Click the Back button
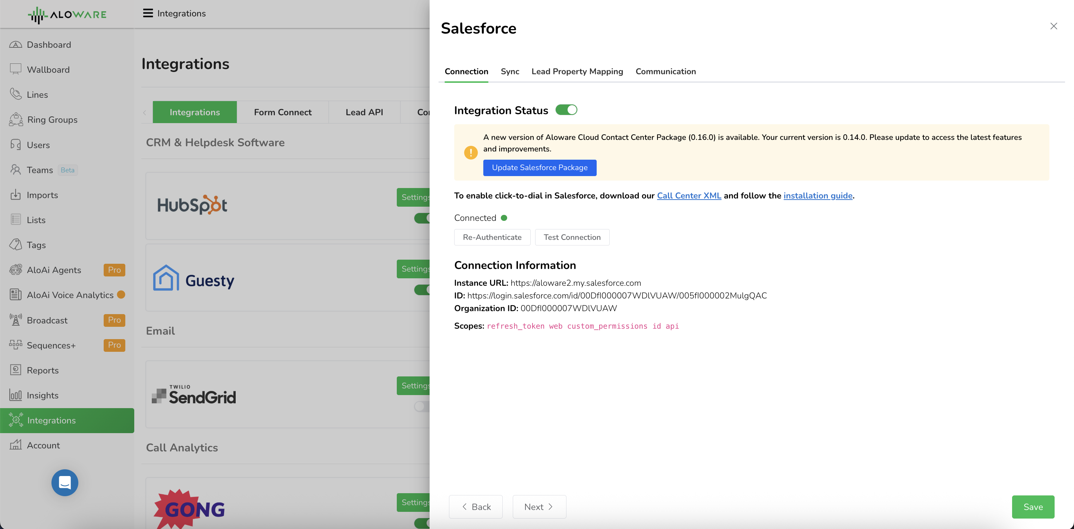Screen dimensions: 1074x529 (x=476, y=507)
